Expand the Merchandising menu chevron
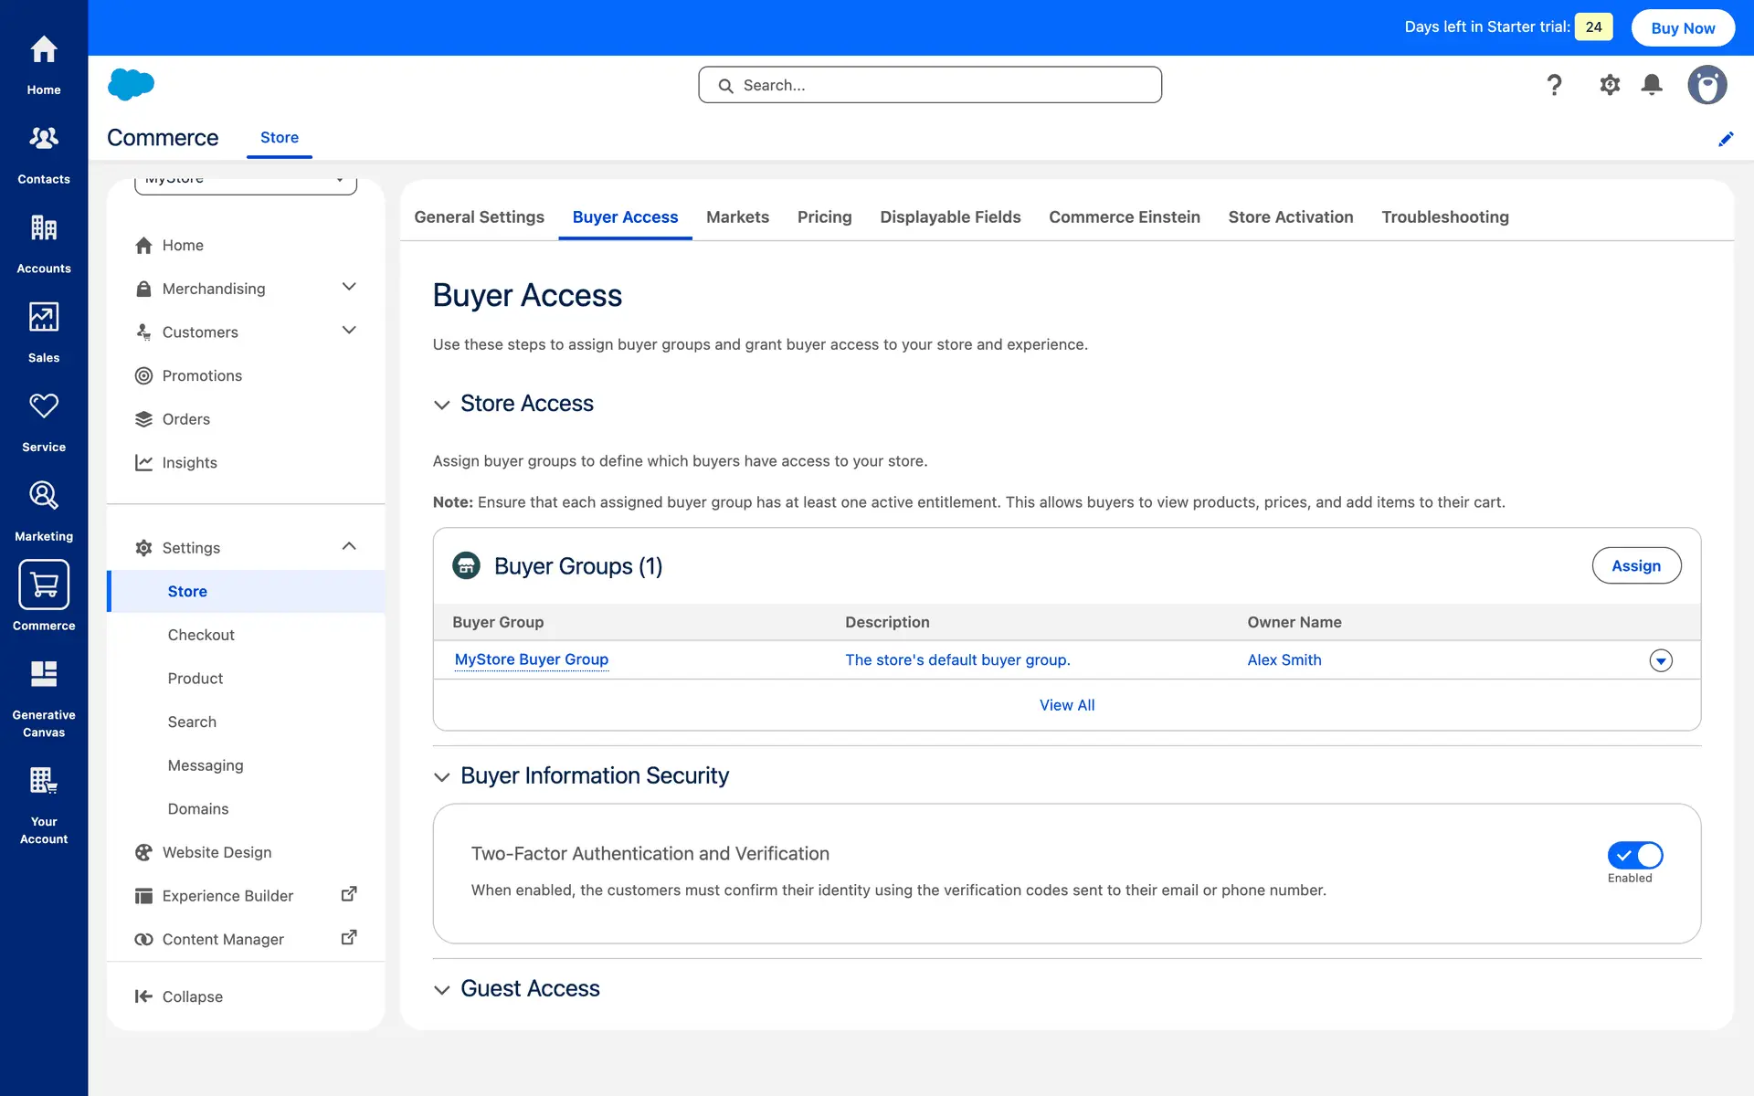This screenshot has height=1096, width=1754. (349, 287)
